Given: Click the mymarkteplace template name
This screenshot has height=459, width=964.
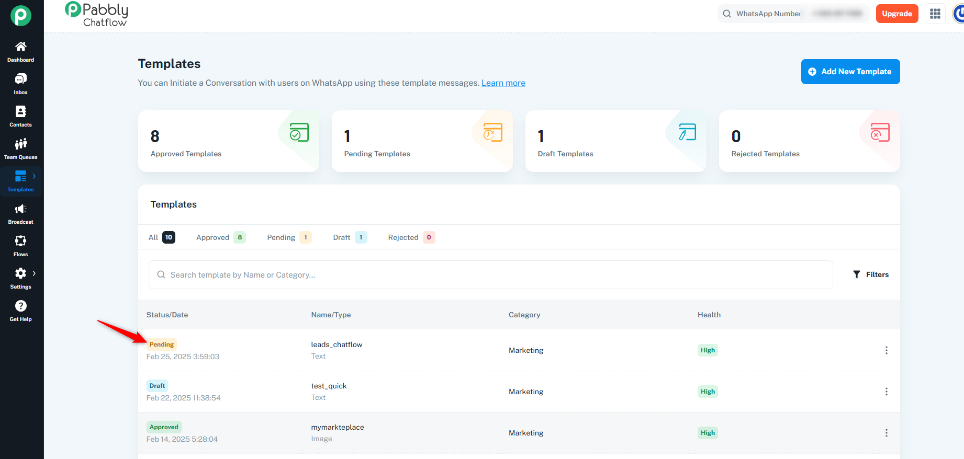Looking at the screenshot, I should click(x=338, y=427).
